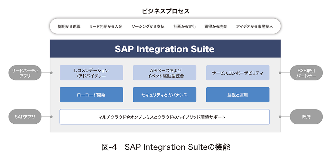Select 計画から実行 process label

tap(184, 26)
